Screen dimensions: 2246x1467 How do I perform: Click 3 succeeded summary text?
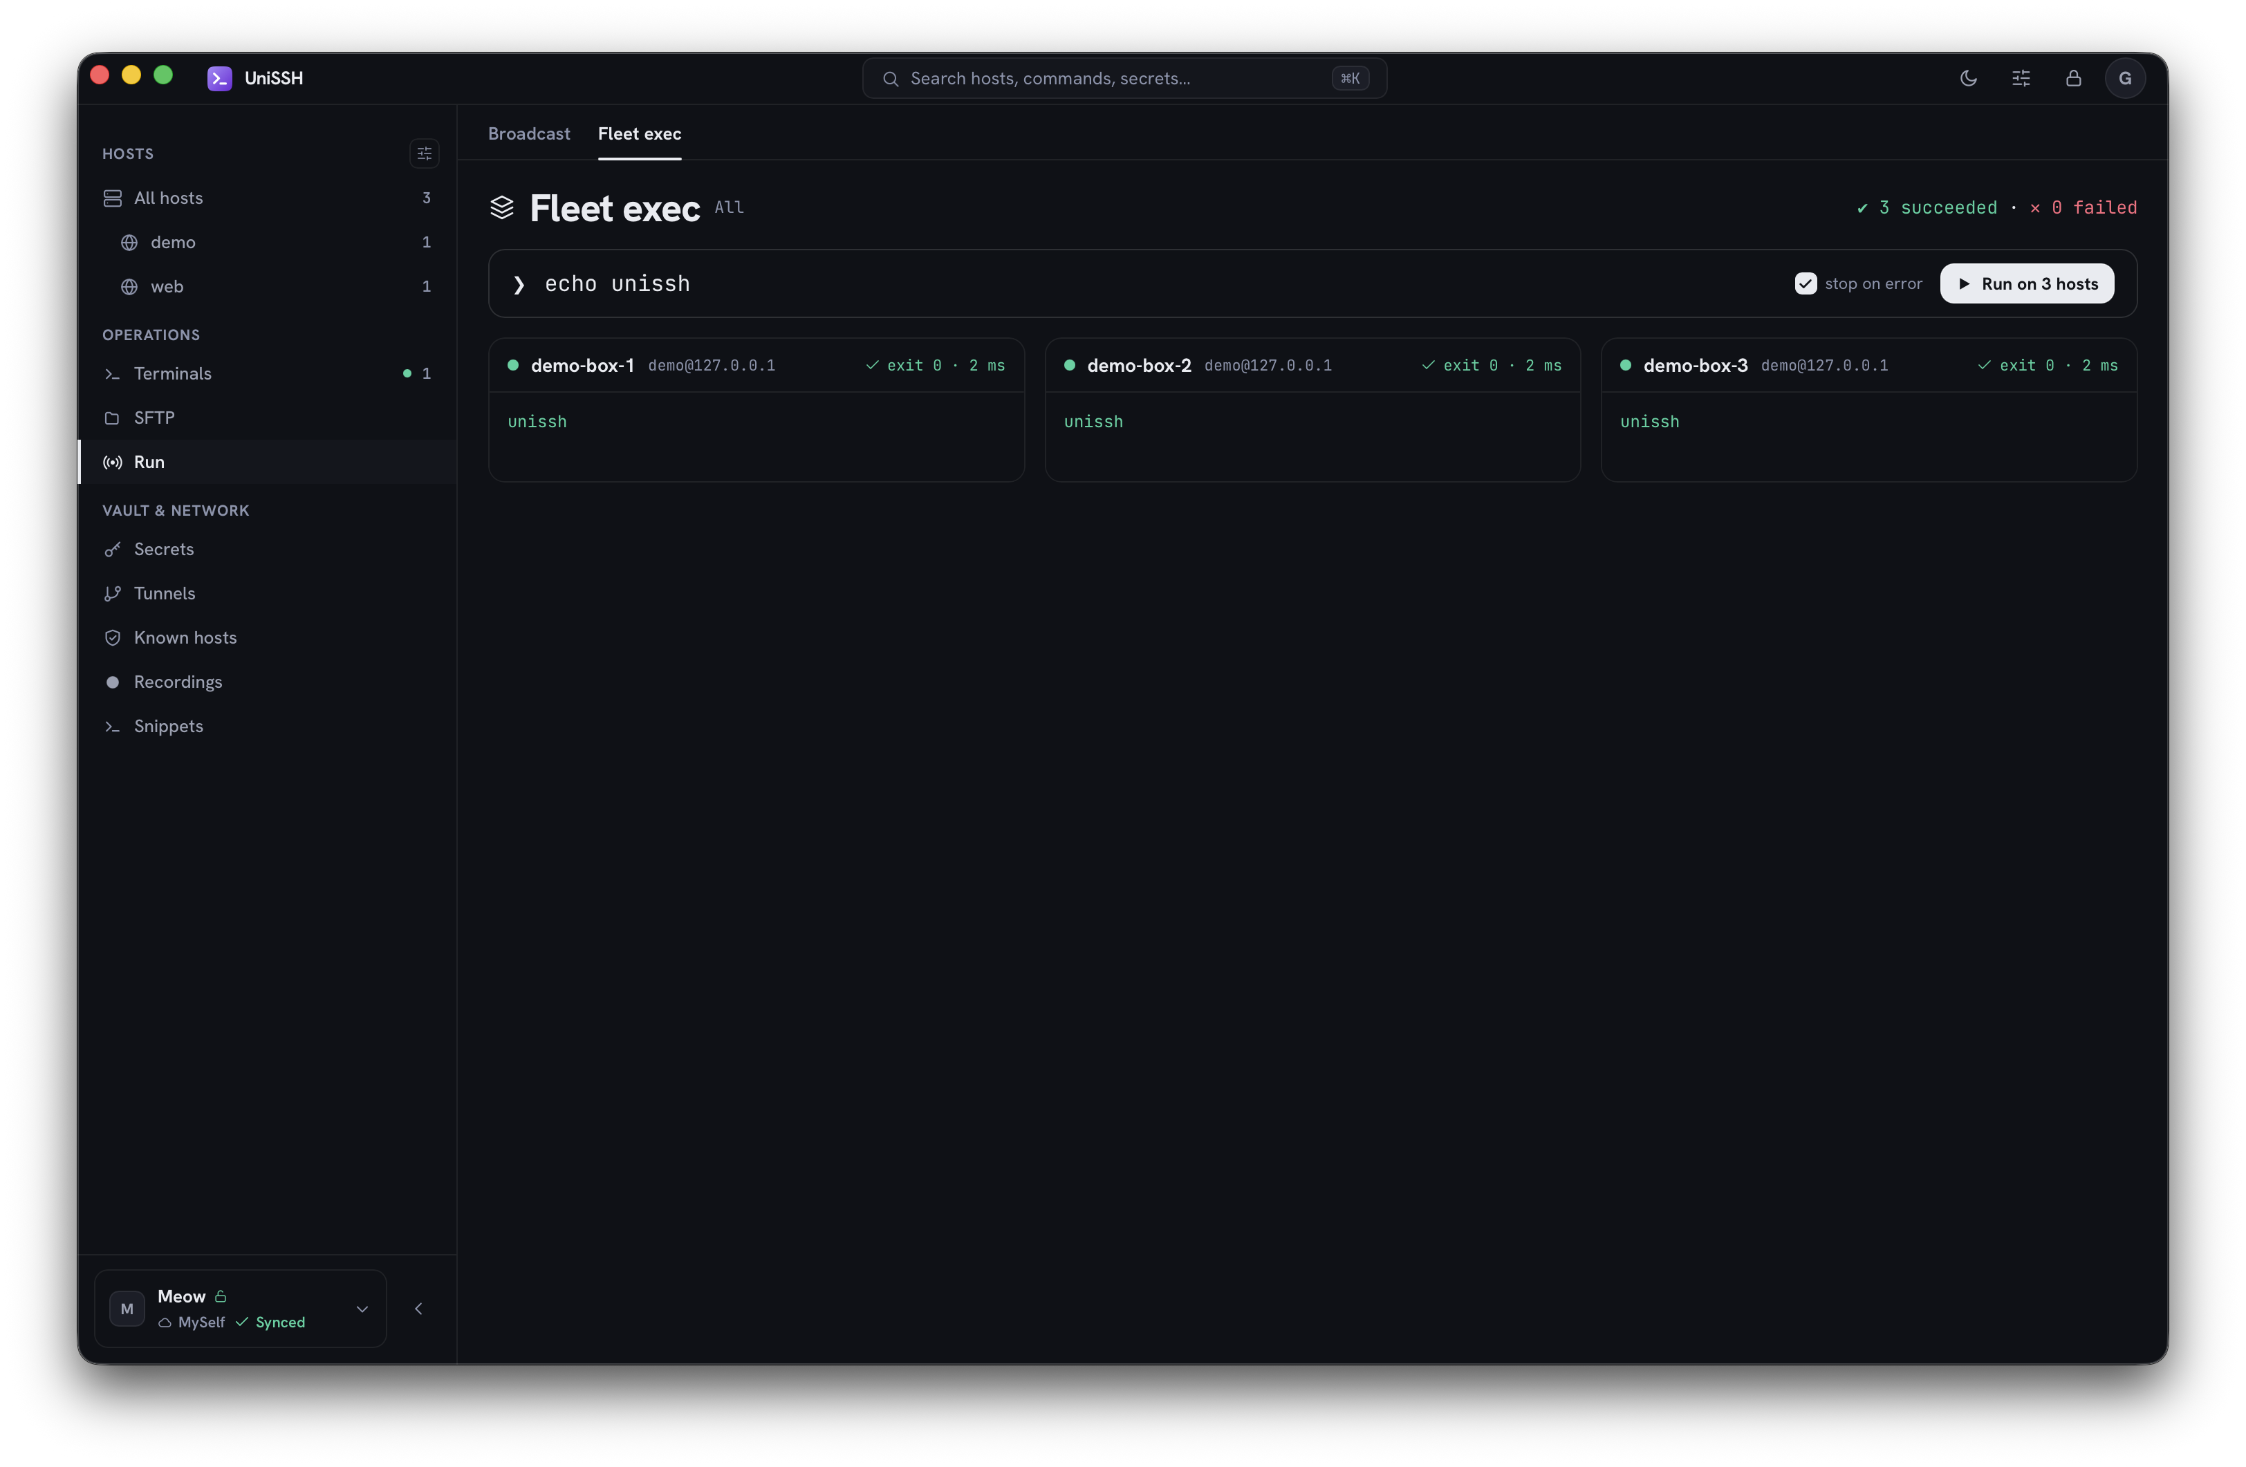pos(1926,207)
